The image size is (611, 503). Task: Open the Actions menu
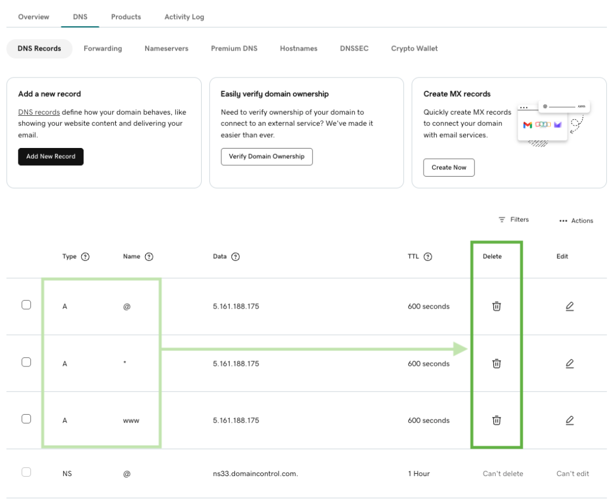(576, 220)
